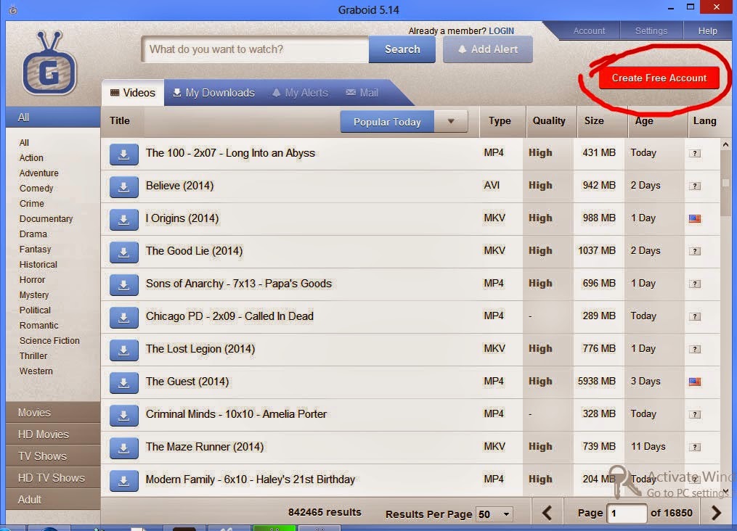Select the HD Movies category
The width and height of the screenshot is (737, 531).
[53, 435]
